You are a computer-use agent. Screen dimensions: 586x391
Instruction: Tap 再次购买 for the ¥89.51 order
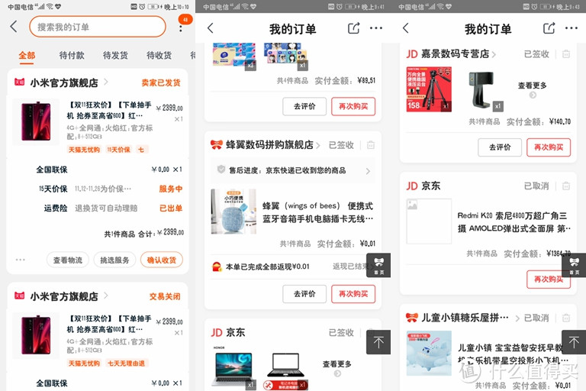(x=353, y=106)
